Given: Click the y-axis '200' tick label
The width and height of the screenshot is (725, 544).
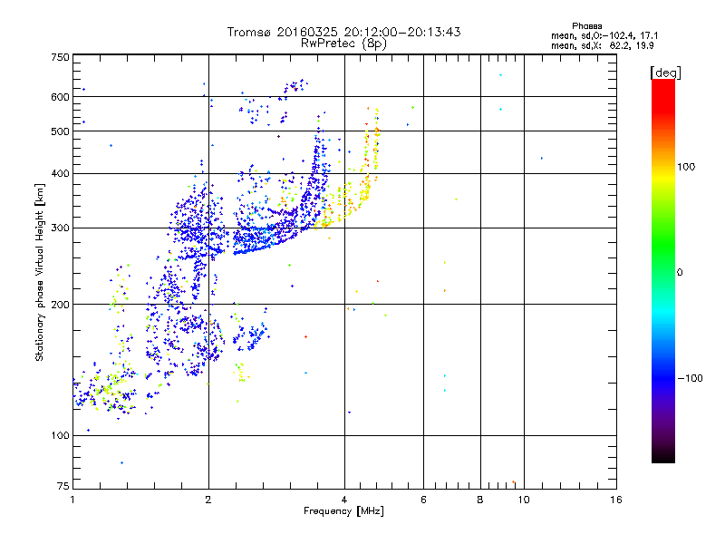Looking at the screenshot, I should click(x=60, y=305).
